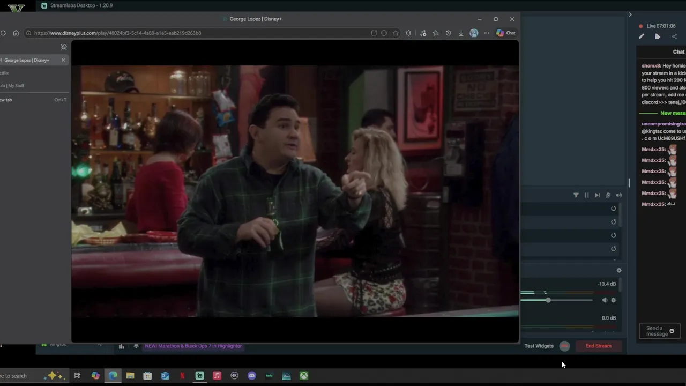Open Xbox app from taskbar
686x386 pixels.
[x=304, y=376]
